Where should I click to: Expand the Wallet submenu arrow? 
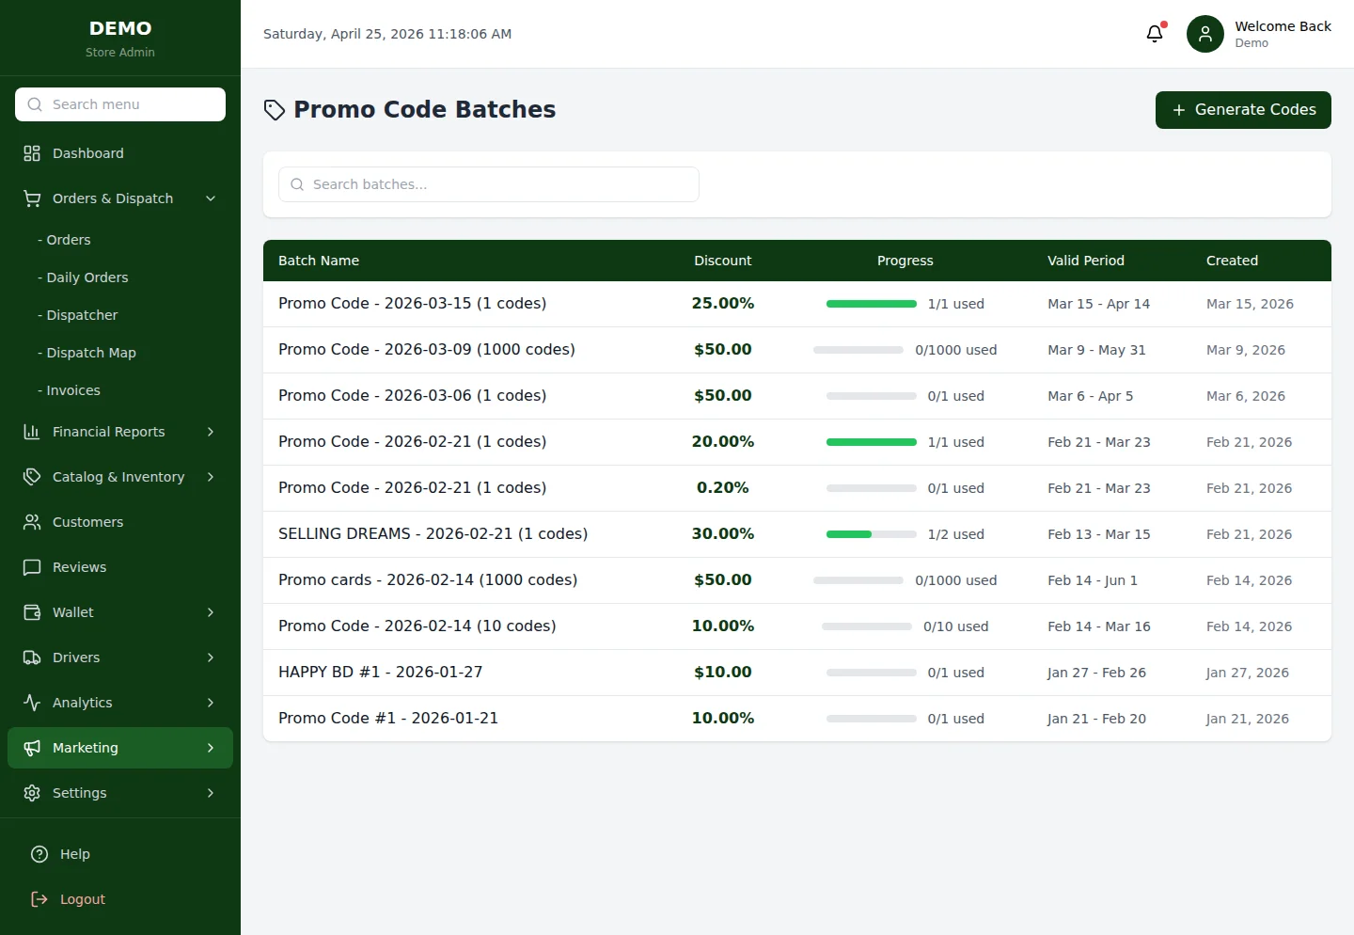(x=211, y=612)
